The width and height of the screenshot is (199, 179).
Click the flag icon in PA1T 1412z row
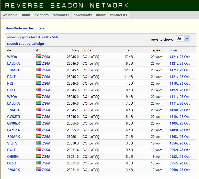pyautogui.click(x=39, y=89)
